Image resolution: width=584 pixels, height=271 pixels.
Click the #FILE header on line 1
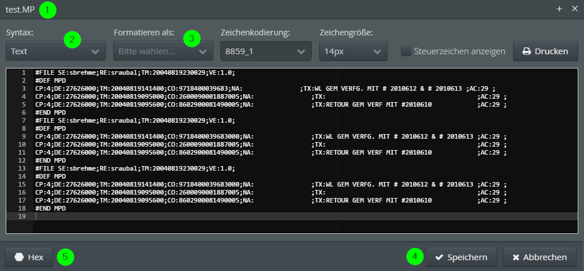pyautogui.click(x=135, y=73)
